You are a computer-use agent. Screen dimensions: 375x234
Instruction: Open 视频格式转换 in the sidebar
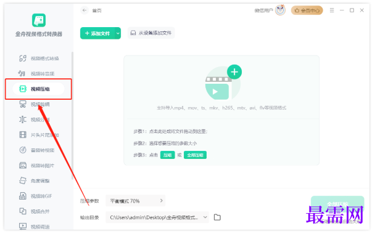39,58
